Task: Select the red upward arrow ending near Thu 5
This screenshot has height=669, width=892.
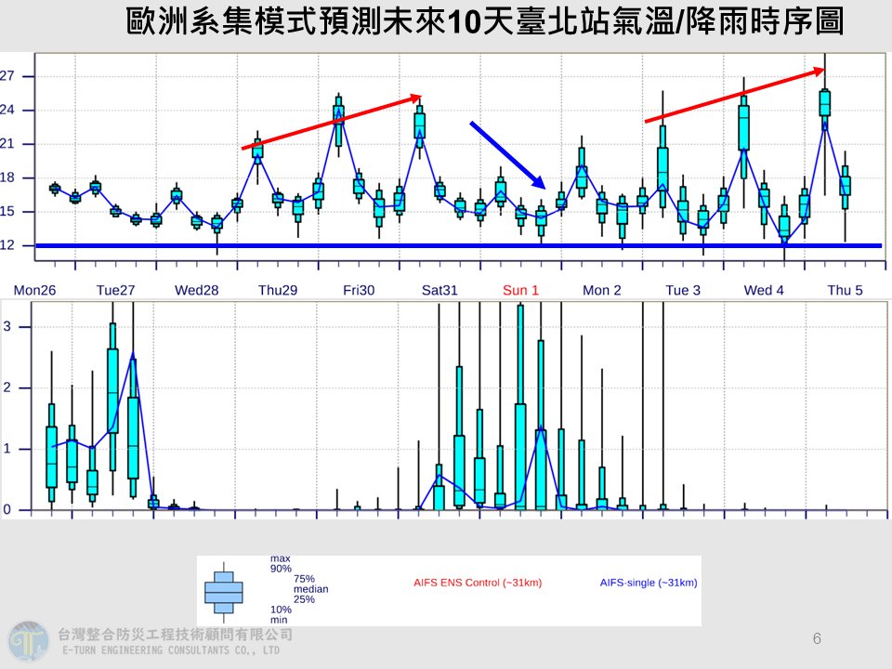Action: pos(735,94)
